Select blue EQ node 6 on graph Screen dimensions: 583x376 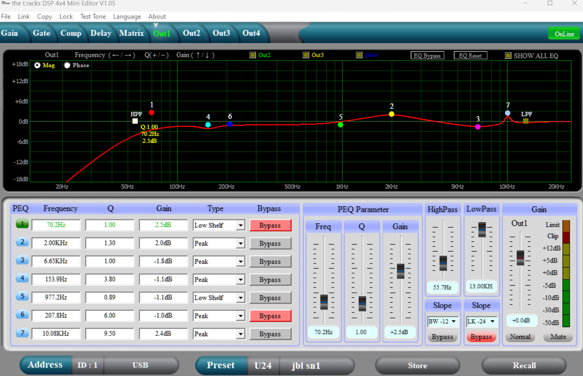230,124
